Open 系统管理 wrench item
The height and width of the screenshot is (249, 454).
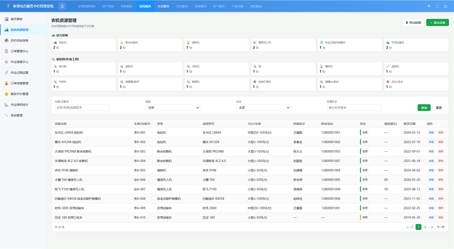point(23,115)
